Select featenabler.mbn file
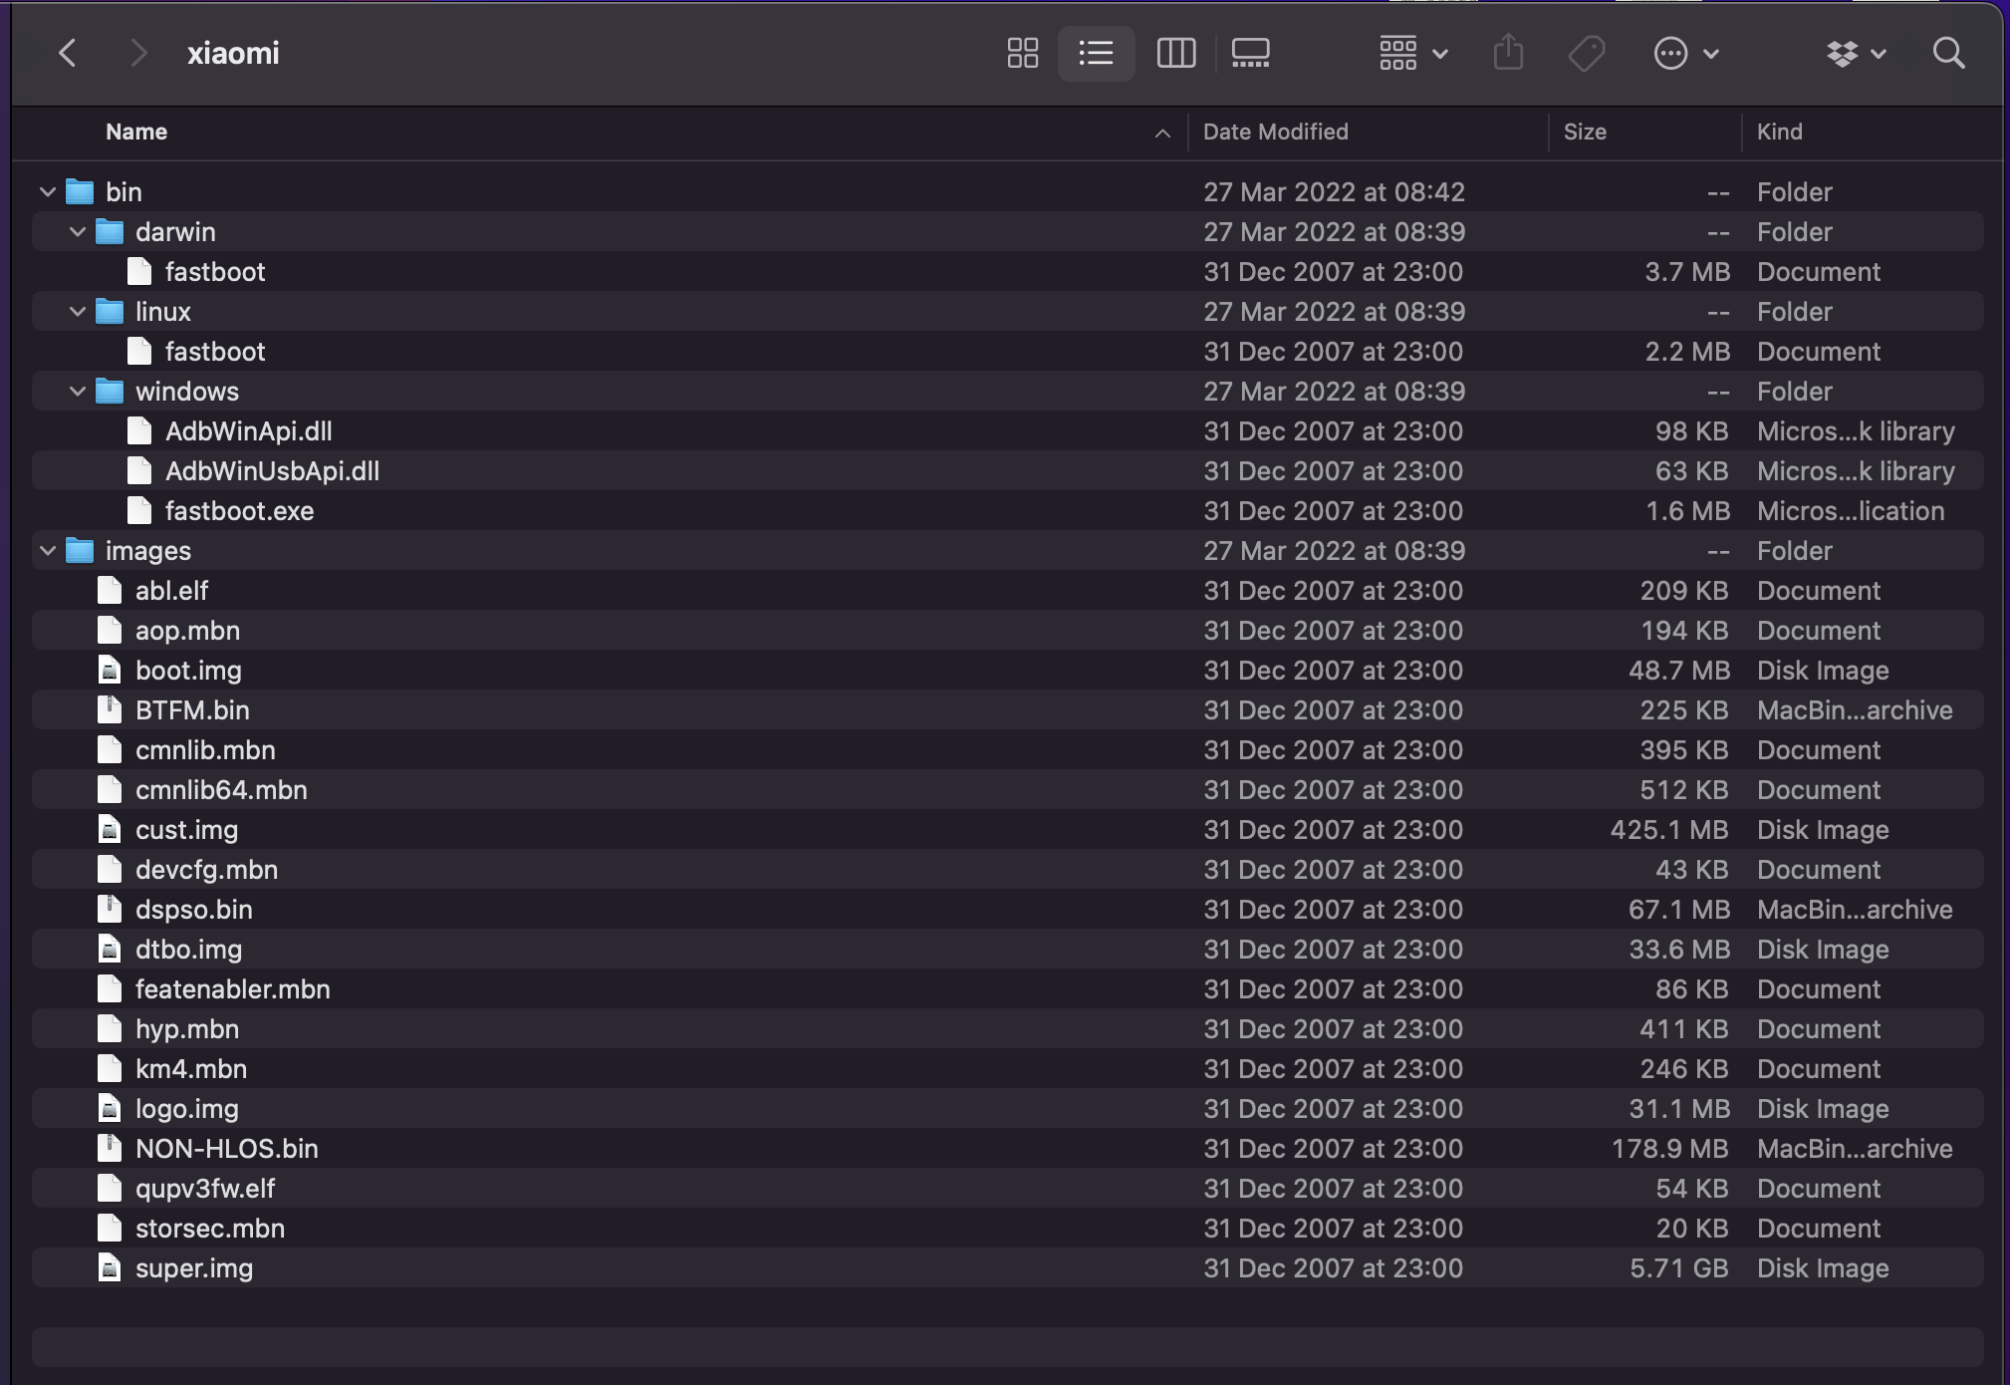Screen dimensions: 2010x1385 [1007, 988]
